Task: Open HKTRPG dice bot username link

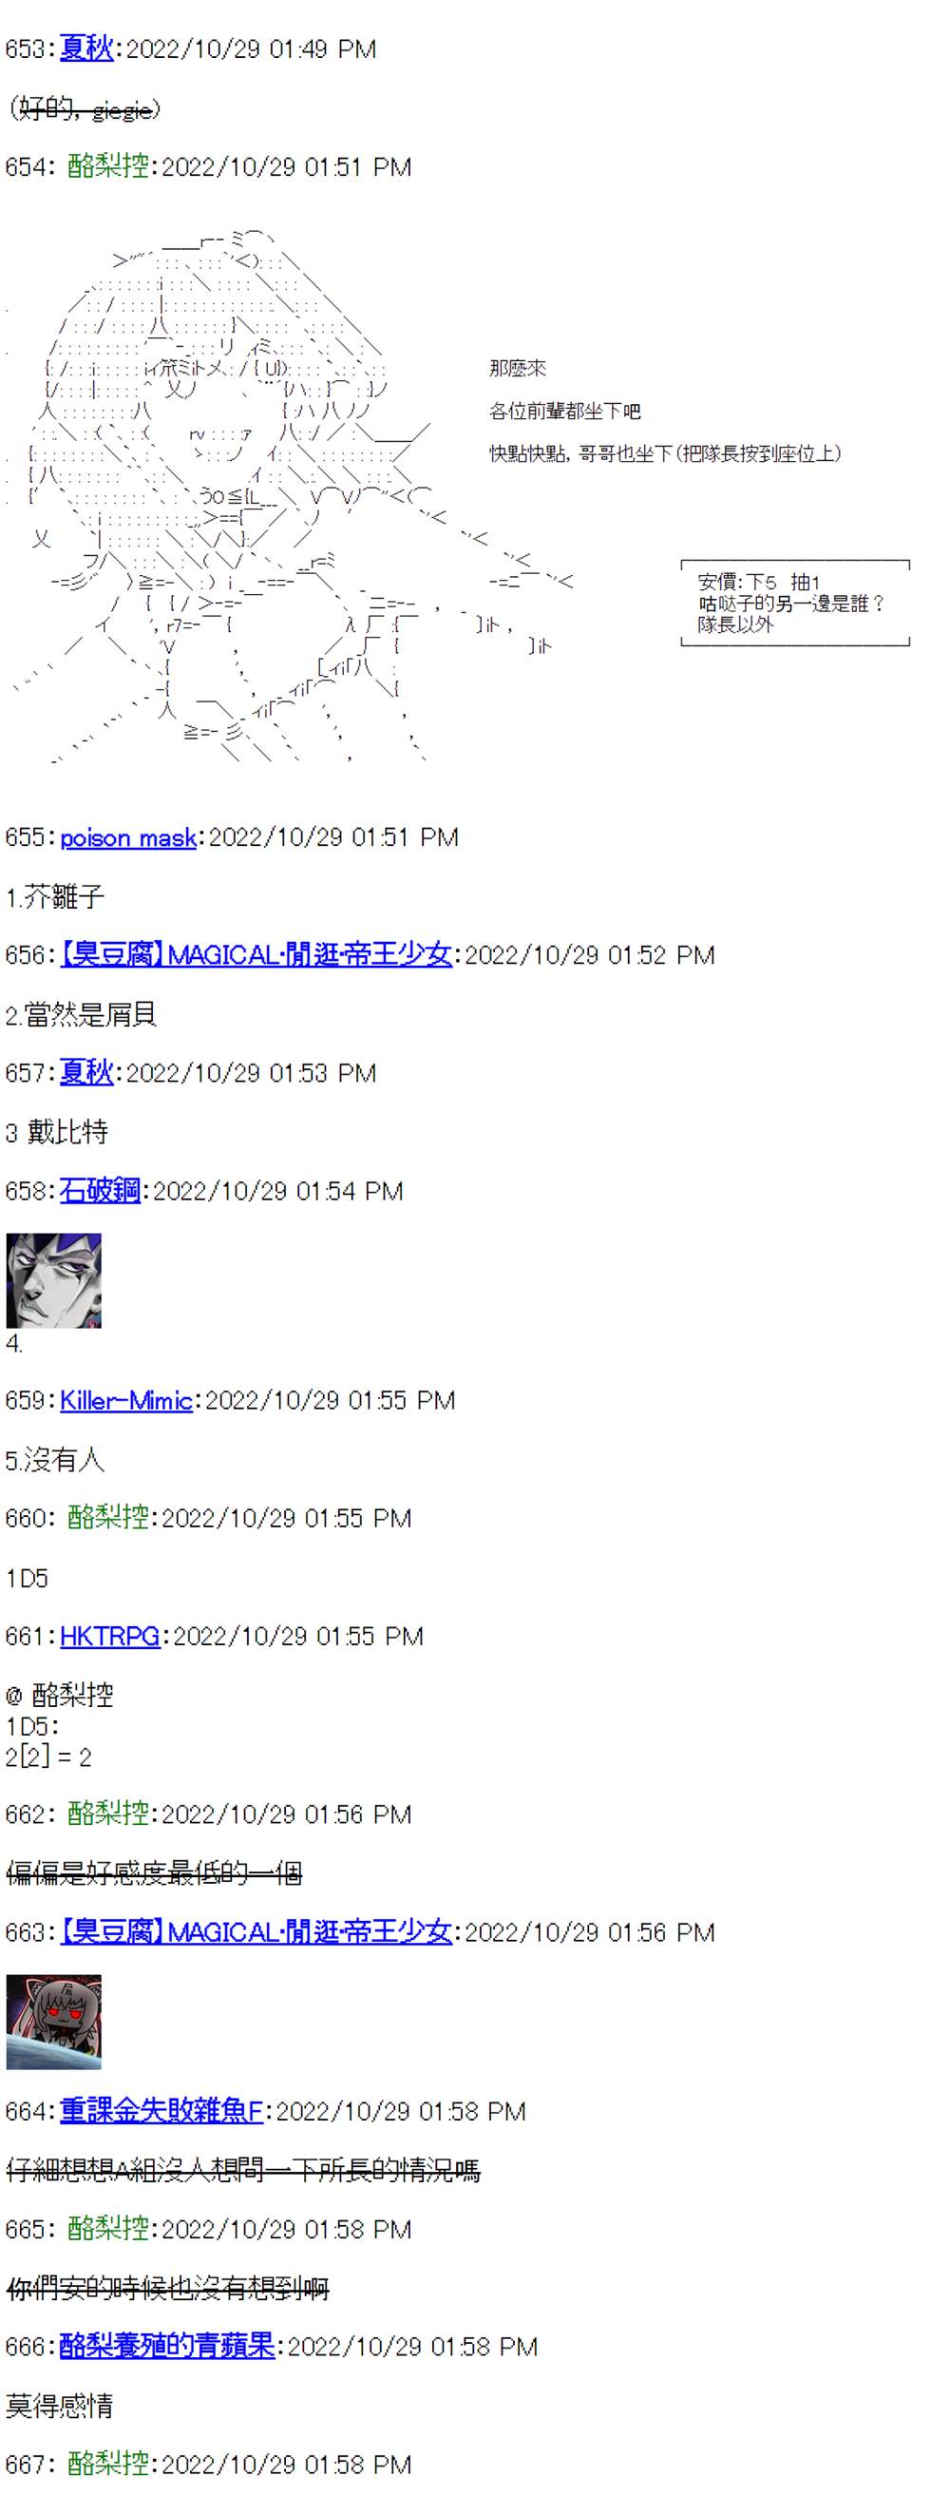Action: (x=109, y=1637)
